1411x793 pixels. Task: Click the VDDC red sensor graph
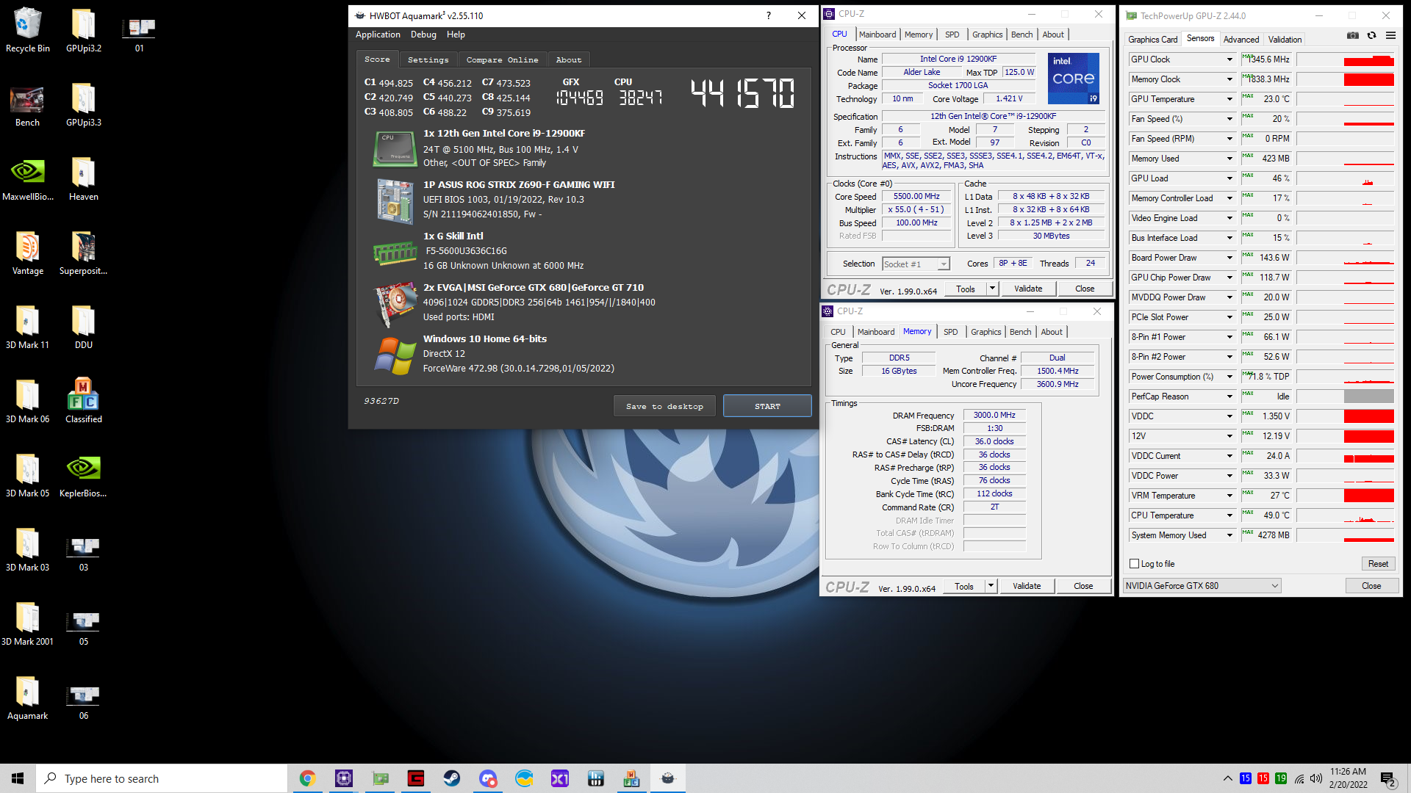point(1345,416)
